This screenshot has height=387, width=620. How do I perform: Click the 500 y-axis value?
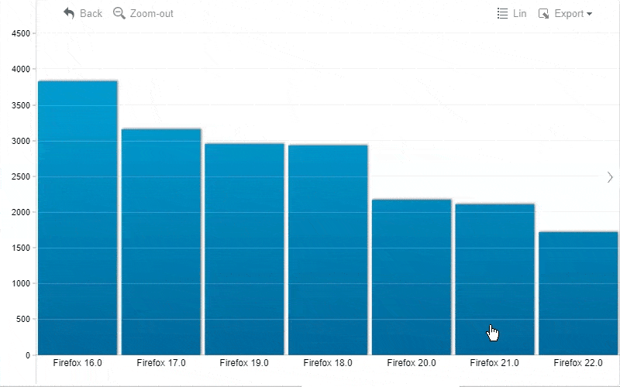click(x=23, y=319)
